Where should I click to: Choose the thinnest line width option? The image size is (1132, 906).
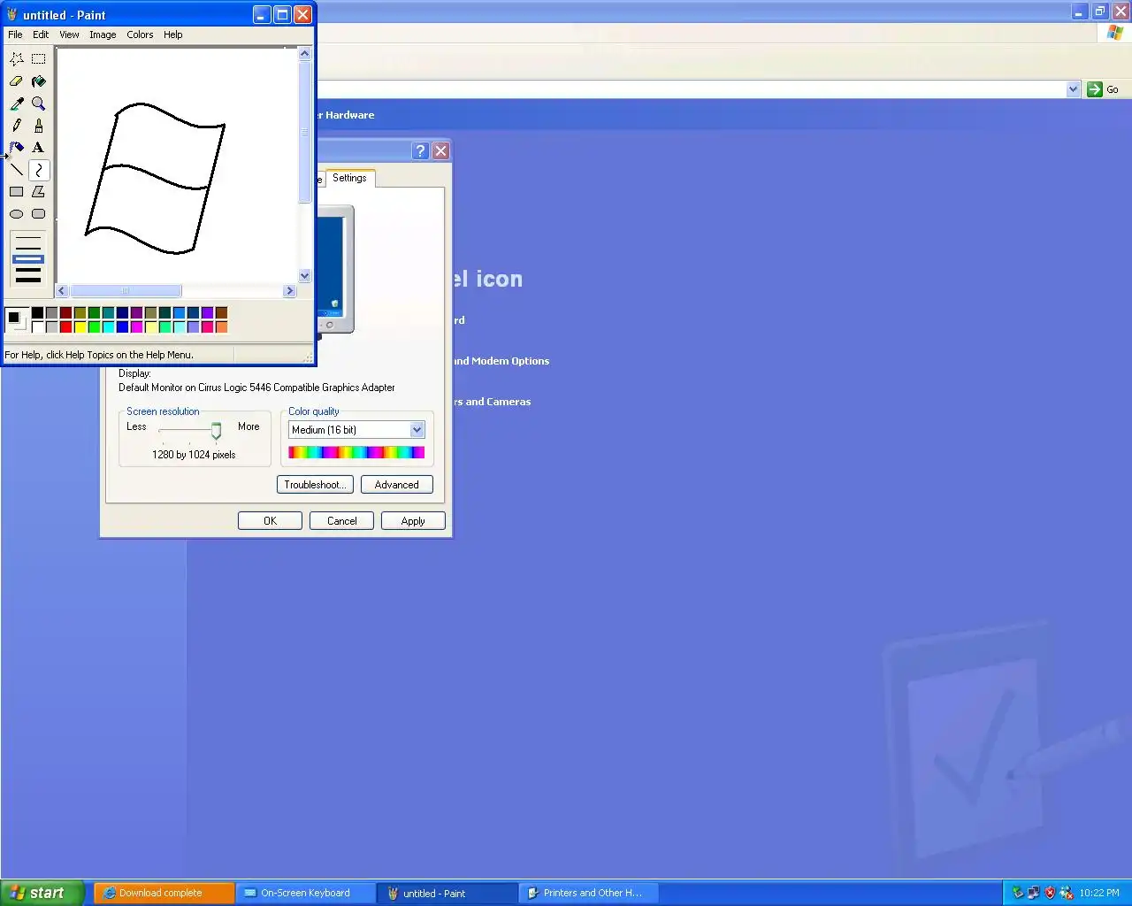tap(28, 238)
